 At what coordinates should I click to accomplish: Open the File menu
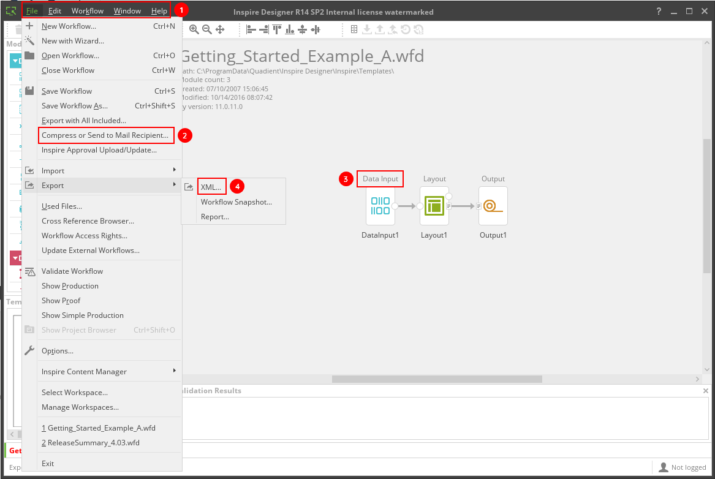click(x=32, y=11)
